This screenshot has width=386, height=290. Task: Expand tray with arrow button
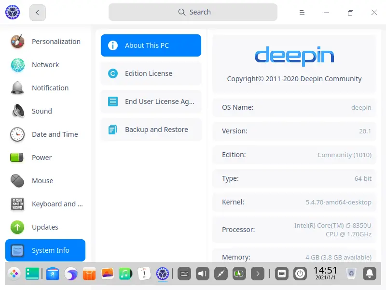(258, 274)
